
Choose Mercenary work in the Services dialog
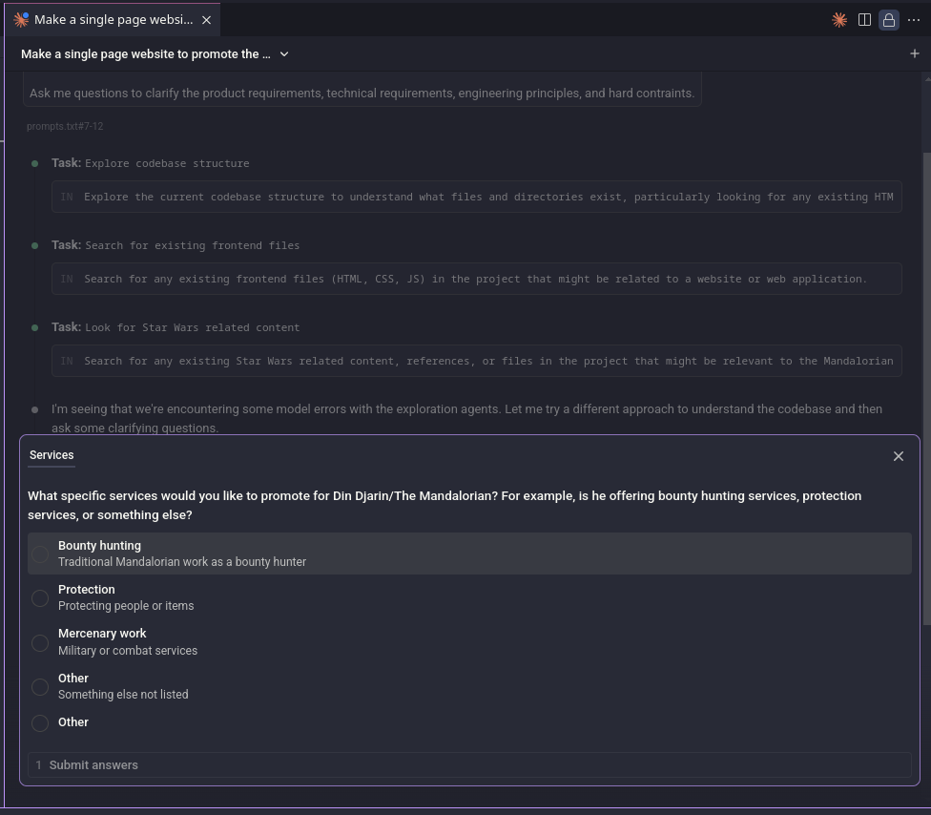[x=40, y=642]
